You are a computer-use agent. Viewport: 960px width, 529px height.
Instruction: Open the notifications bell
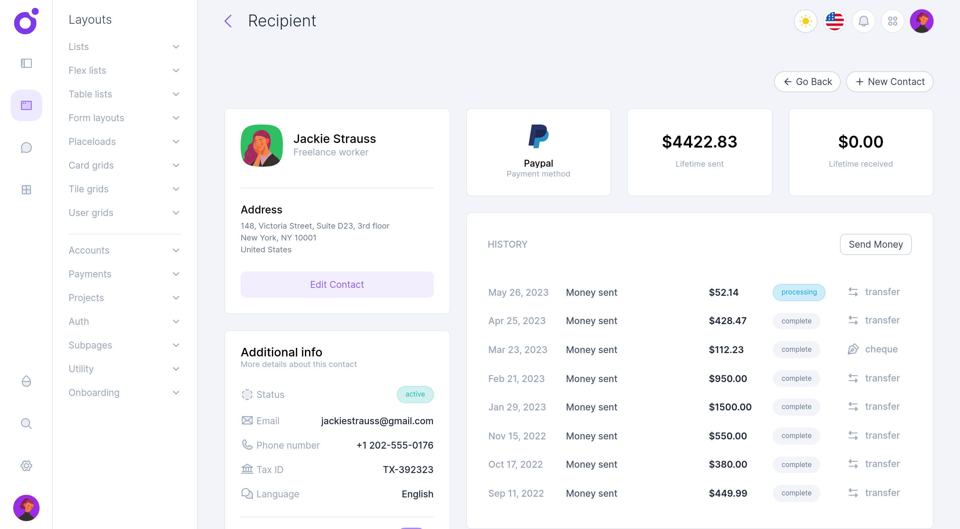click(863, 21)
